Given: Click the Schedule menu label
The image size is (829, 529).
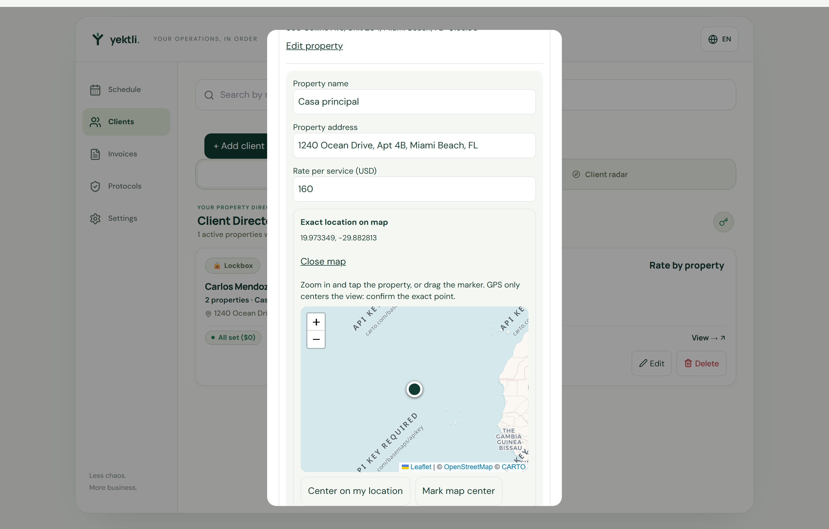Looking at the screenshot, I should pyautogui.click(x=124, y=89).
